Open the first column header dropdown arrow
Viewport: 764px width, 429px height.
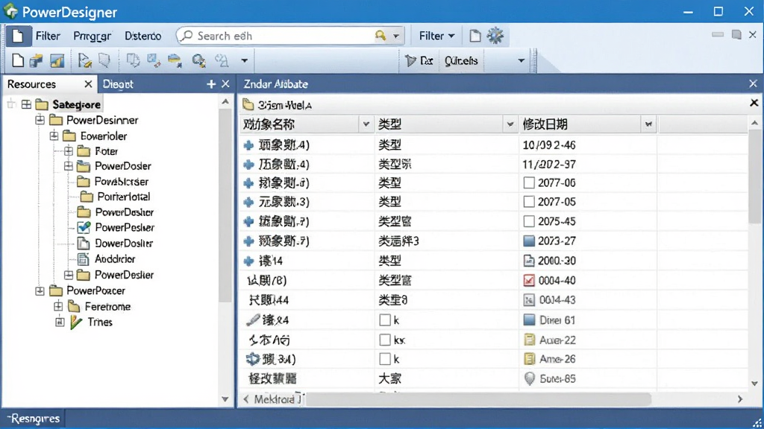pyautogui.click(x=366, y=124)
